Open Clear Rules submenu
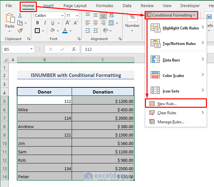Image resolution: width=214 pixels, height=187 pixels. click(176, 113)
